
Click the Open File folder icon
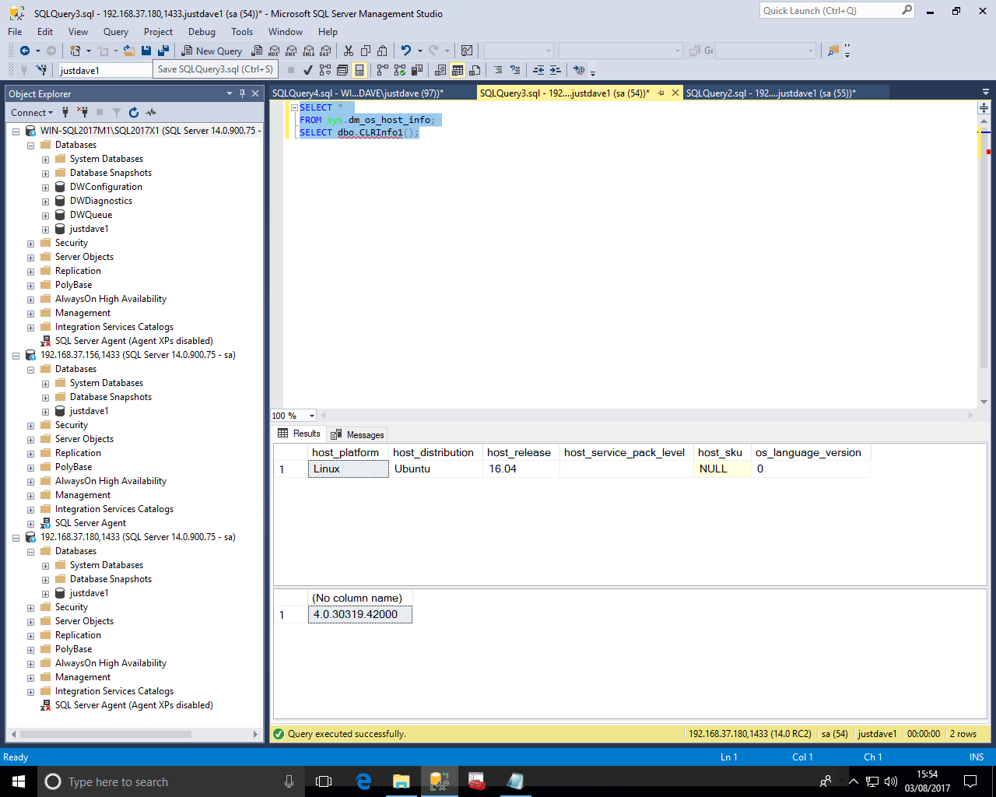[129, 51]
